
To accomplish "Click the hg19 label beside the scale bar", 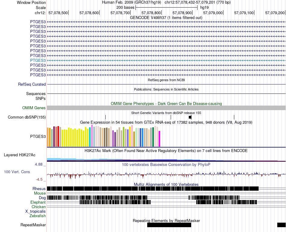I will pyautogui.click(x=204, y=8).
